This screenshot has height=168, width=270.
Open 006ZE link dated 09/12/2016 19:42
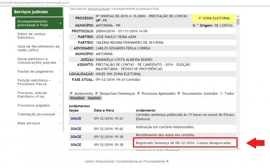76,129
